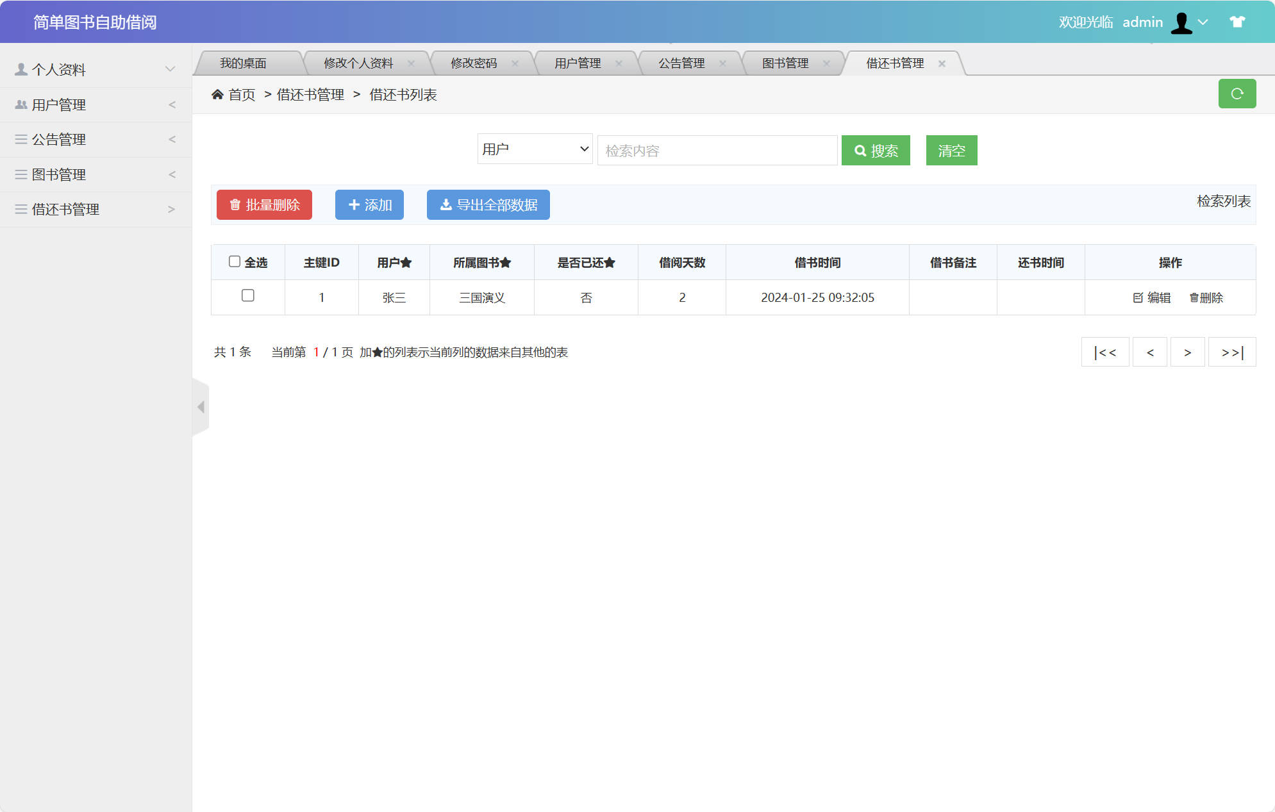
Task: Switch to the 我的桌面 tab
Action: click(x=244, y=63)
